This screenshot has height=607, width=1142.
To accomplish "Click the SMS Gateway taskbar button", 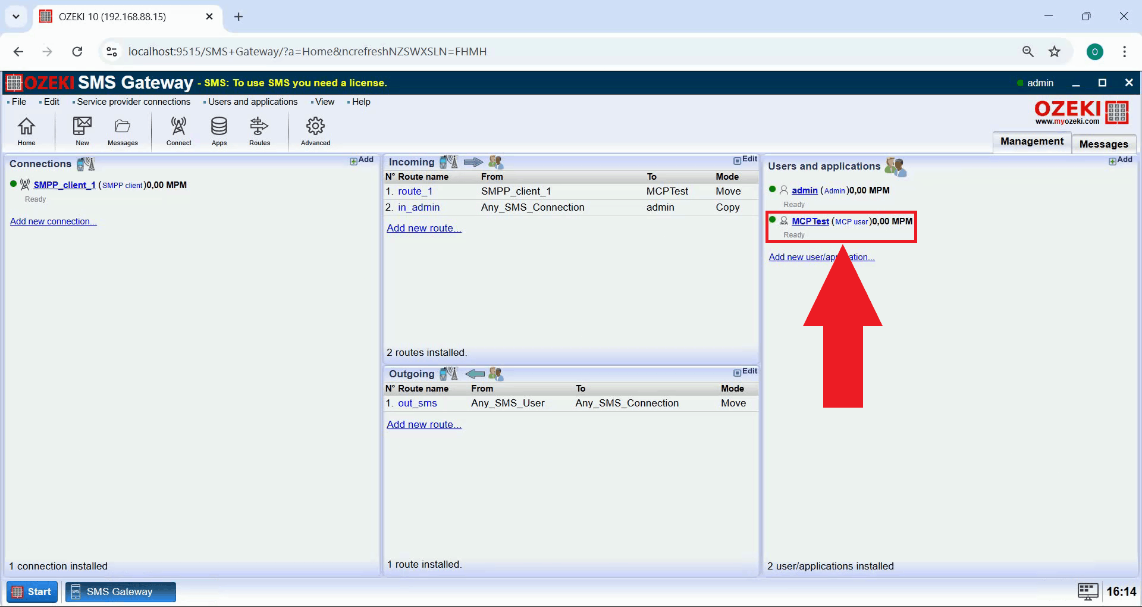I will 120,592.
